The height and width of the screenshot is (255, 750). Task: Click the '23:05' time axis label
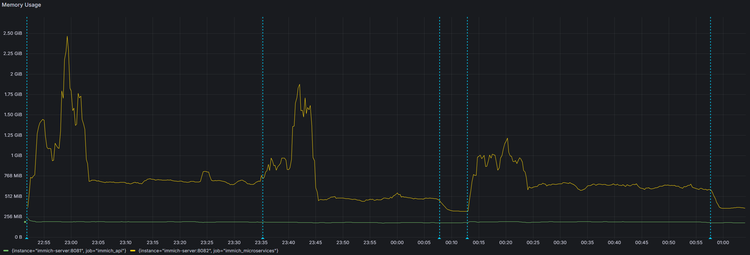(x=98, y=243)
